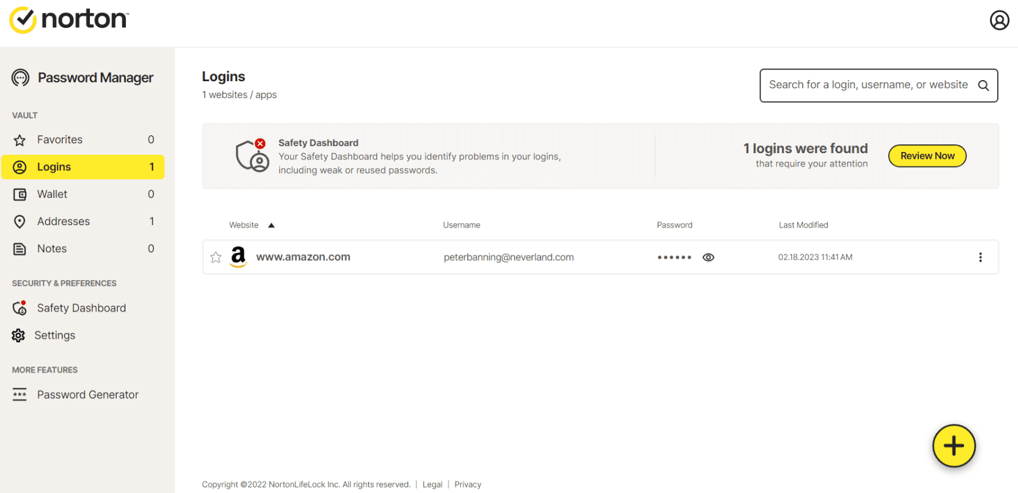Open the three-dot menu for amazon.com
Viewport: 1018px width, 493px height.
(980, 257)
